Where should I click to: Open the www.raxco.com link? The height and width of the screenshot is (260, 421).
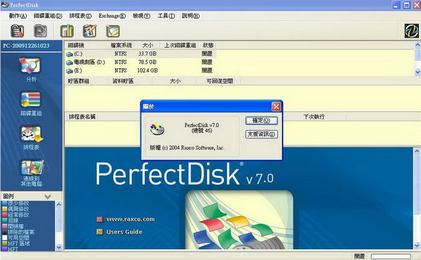[x=130, y=219]
